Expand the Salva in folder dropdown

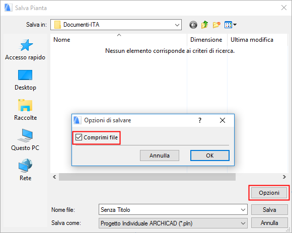177,25
